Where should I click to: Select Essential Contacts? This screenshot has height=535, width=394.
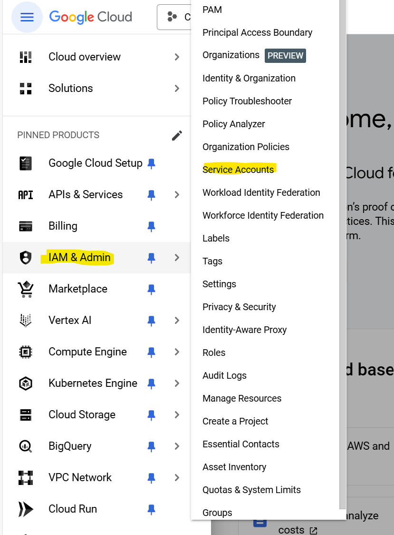pyautogui.click(x=241, y=444)
